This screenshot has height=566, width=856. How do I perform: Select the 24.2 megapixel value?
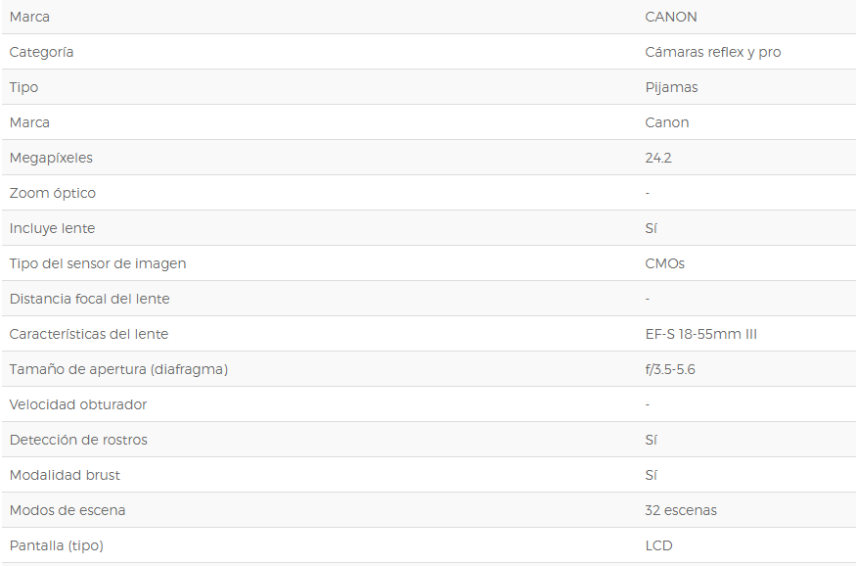click(658, 158)
